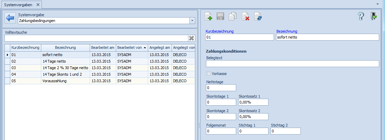
Task: Refresh the record with the blue arrows icon
Action: pyautogui.click(x=258, y=16)
